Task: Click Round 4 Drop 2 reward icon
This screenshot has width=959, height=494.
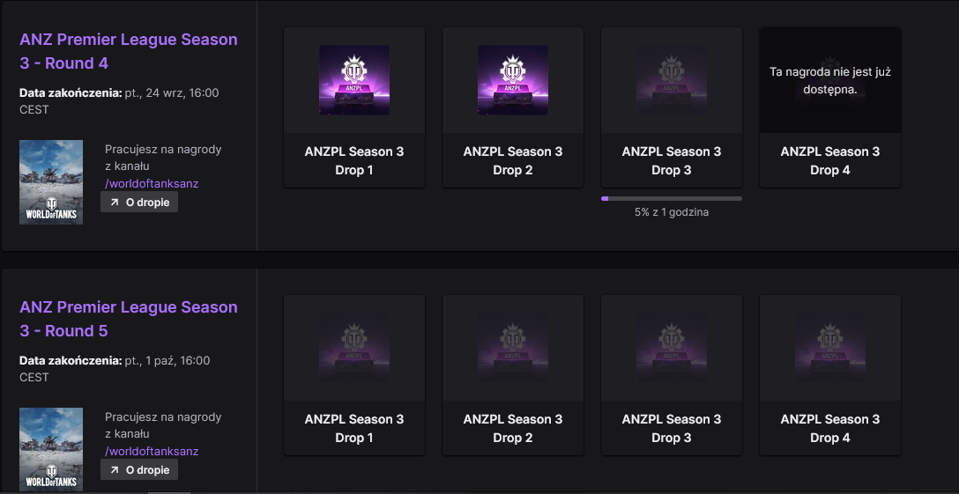Action: tap(512, 80)
